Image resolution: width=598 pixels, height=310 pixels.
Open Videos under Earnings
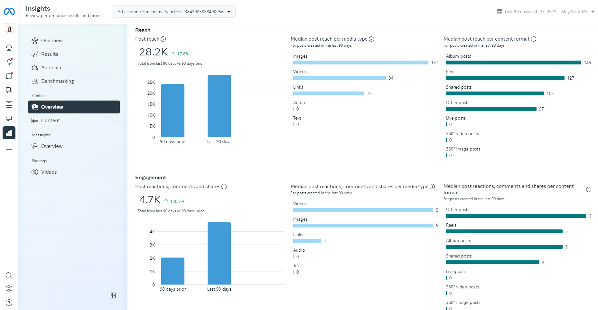point(49,172)
